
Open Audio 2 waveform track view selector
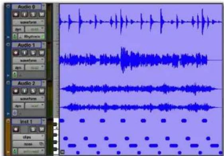point(29,99)
